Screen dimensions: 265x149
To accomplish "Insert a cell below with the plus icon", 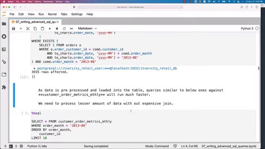I will tap(21, 29).
